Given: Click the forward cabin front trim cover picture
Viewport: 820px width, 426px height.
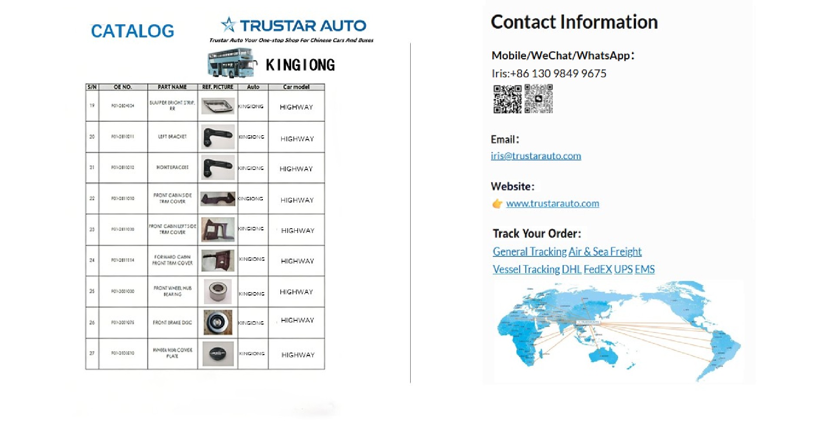Looking at the screenshot, I should [218, 260].
